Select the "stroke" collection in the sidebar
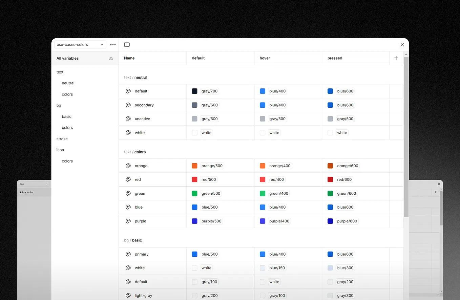 (x=62, y=138)
